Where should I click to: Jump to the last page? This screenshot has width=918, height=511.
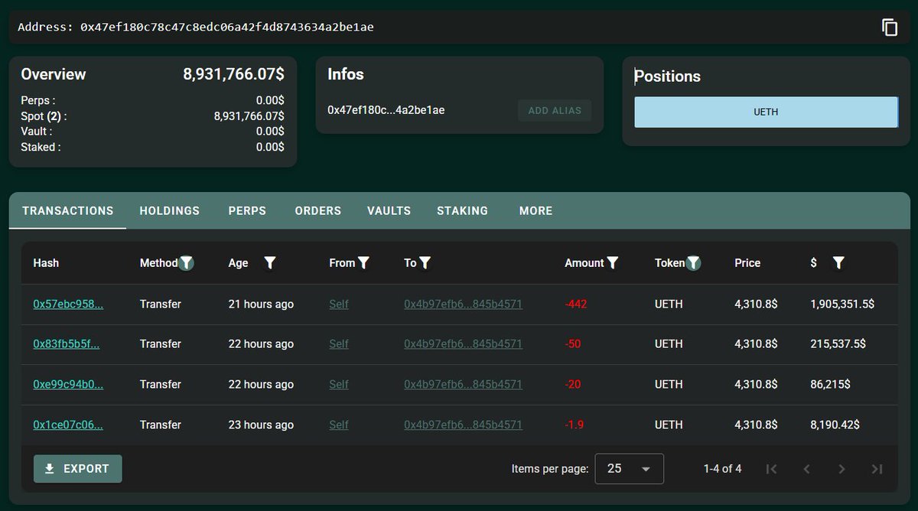tap(877, 469)
